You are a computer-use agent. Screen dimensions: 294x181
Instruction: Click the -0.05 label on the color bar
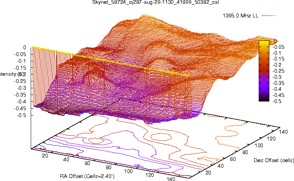tap(278, 47)
